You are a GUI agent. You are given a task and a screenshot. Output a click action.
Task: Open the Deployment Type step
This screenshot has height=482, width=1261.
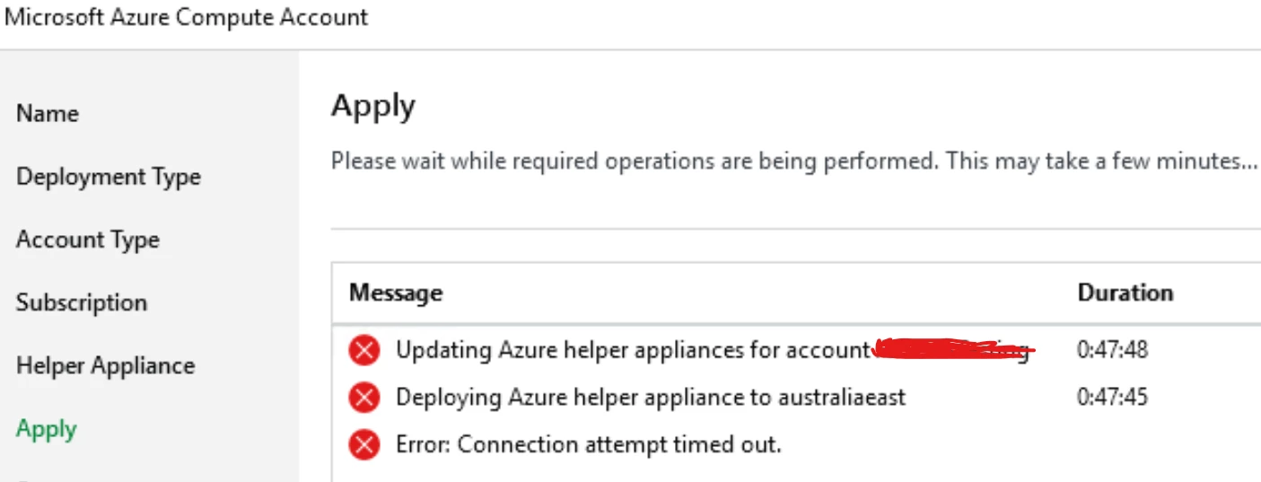point(108,177)
